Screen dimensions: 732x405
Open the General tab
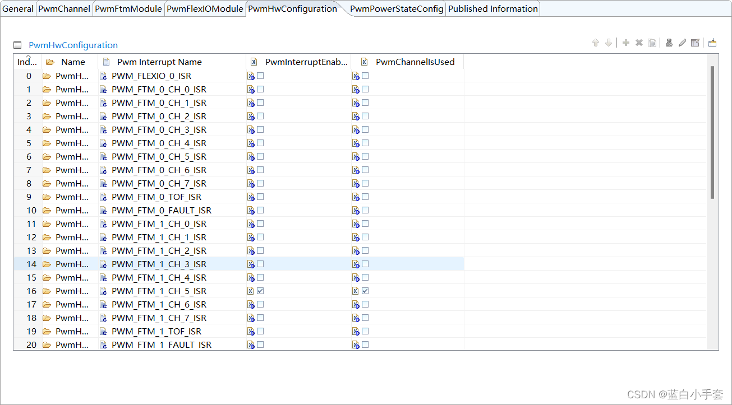pos(18,9)
